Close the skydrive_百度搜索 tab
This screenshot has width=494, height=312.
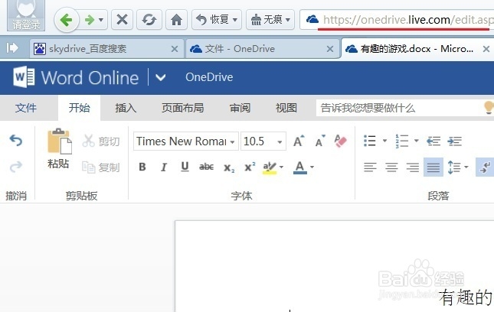(174, 49)
